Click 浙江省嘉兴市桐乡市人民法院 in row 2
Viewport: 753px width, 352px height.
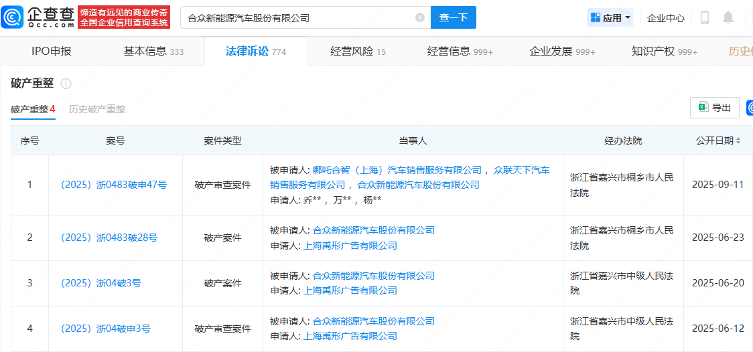click(x=622, y=238)
